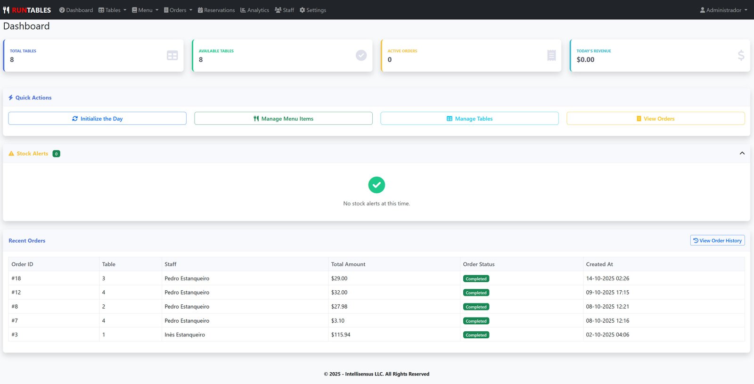This screenshot has width=754, height=384.
Task: Open the Tables dropdown in navbar
Action: 112,10
